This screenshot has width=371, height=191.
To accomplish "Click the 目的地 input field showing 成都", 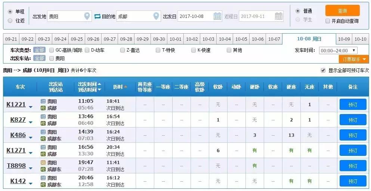I will pos(138,16).
